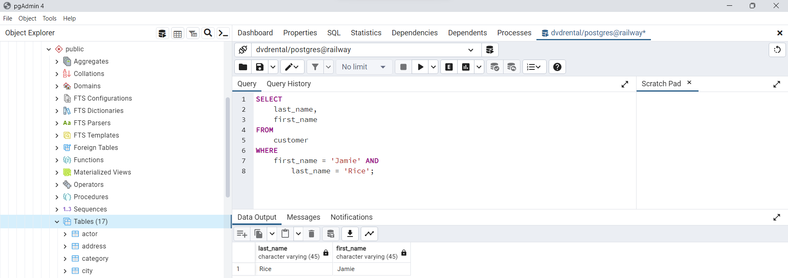Switch to the Messages tab
788x278 pixels.
click(x=303, y=217)
